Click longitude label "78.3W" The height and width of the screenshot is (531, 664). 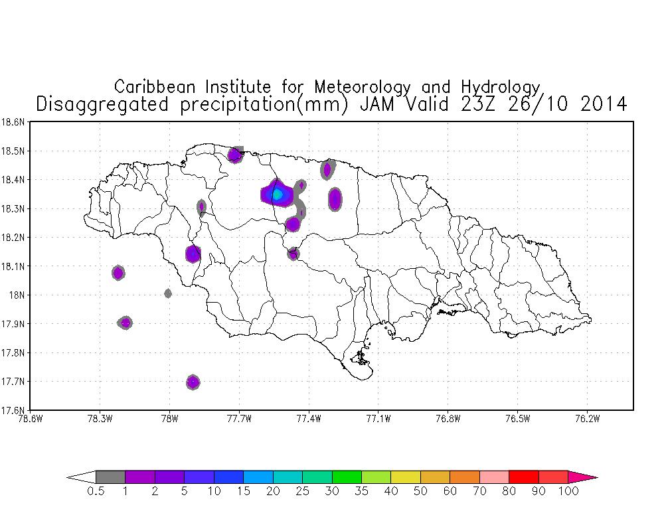pos(100,419)
